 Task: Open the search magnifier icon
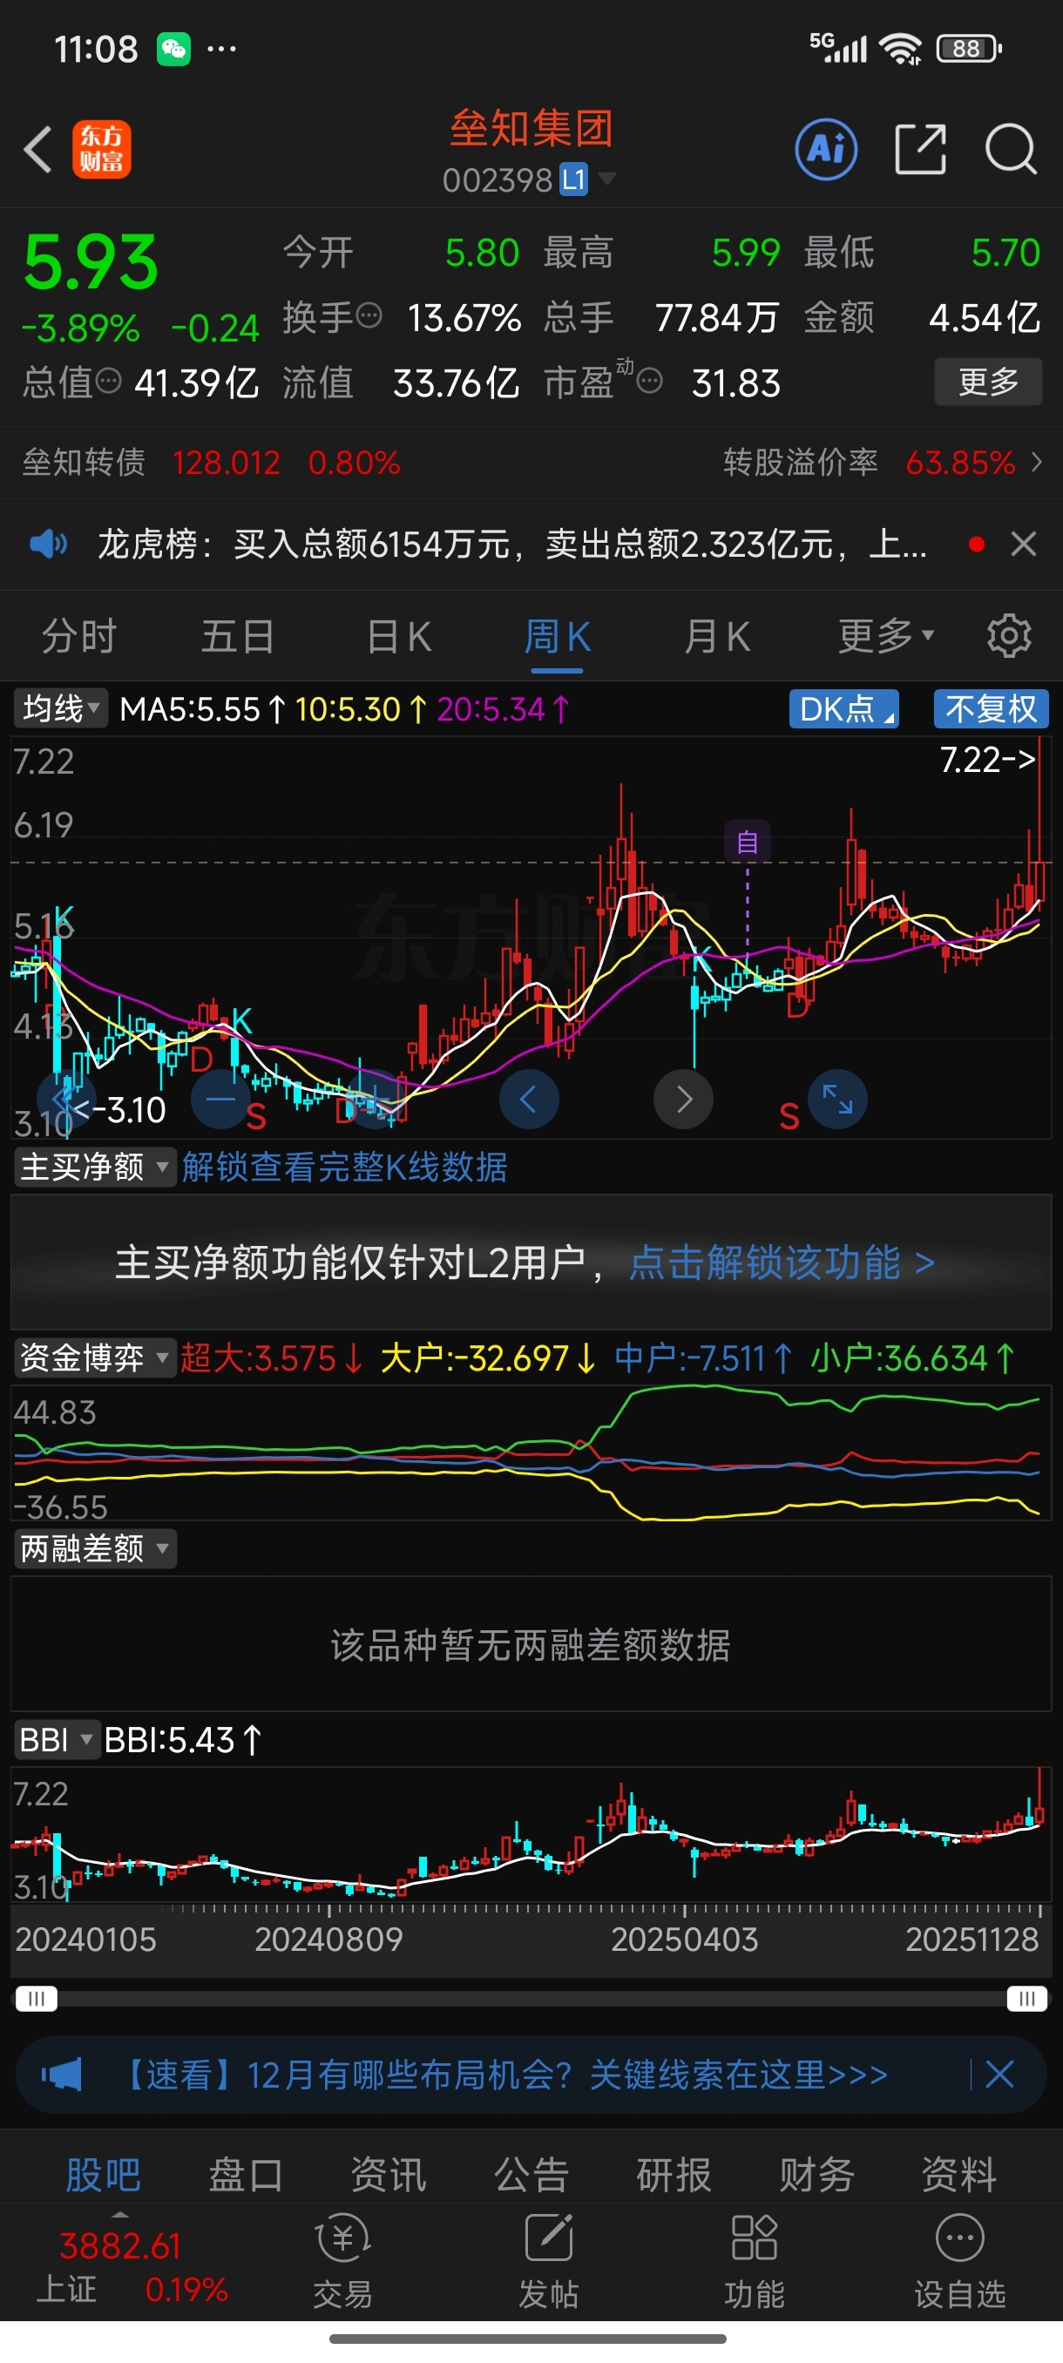[1011, 149]
